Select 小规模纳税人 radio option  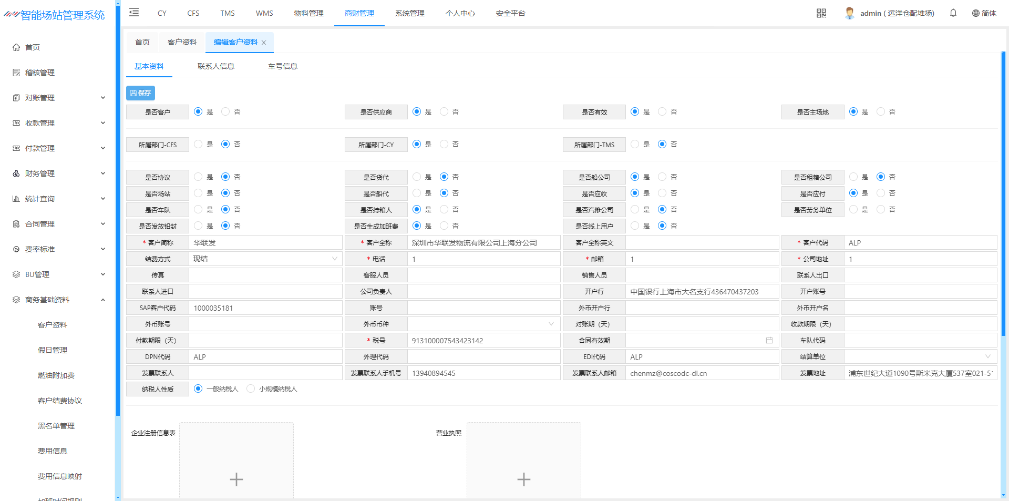[251, 389]
